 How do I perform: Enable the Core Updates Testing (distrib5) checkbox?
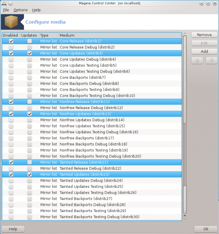point(11,65)
